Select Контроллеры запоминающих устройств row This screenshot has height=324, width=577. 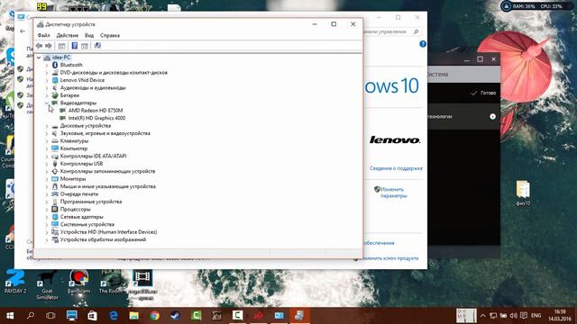[x=107, y=171]
